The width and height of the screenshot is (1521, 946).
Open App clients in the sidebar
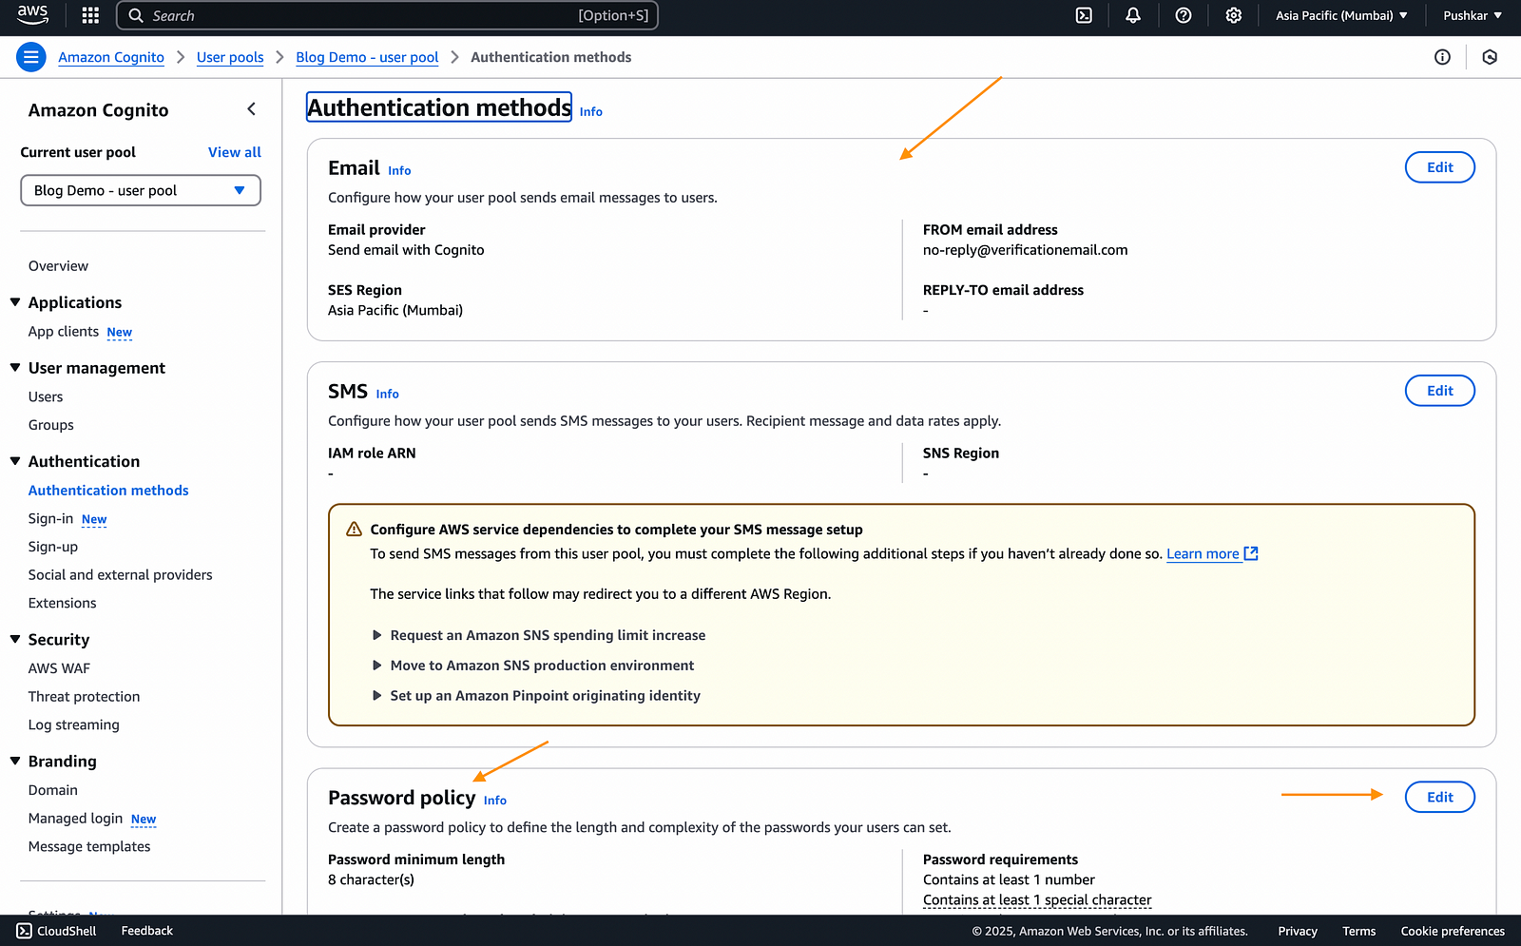64,332
